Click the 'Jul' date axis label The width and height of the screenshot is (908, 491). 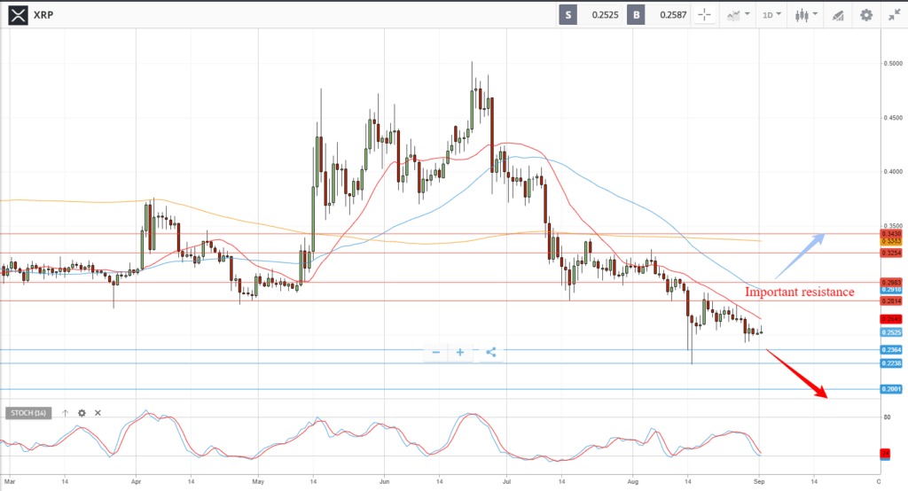[506, 481]
